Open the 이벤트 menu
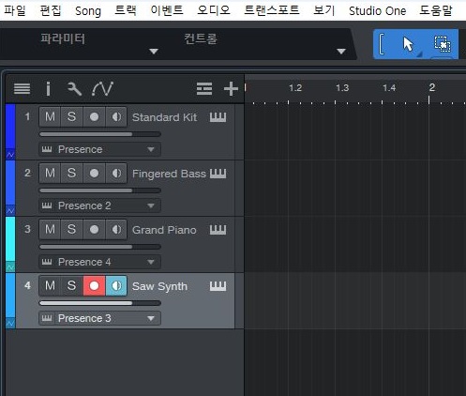 (167, 10)
